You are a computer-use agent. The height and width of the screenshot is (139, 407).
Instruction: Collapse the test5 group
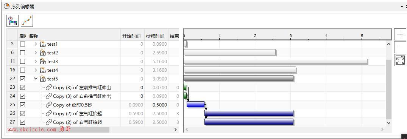tap(36, 79)
